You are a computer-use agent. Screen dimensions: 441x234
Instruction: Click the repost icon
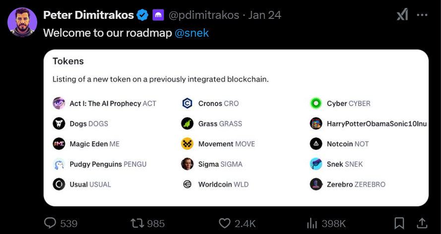tap(137, 223)
